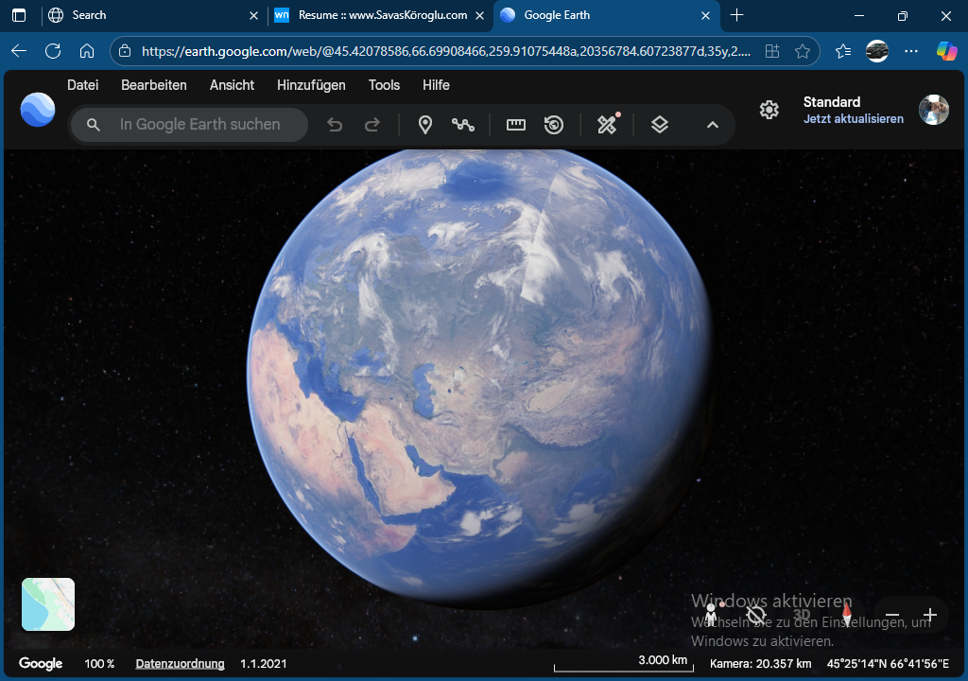
Task: Click the map style thumbnail
Action: point(48,604)
